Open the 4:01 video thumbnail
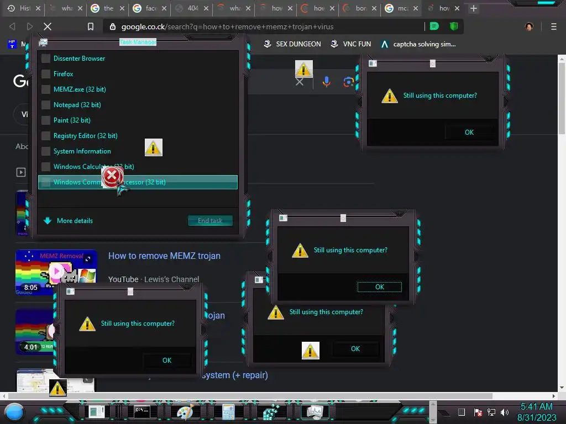Screen dimensions: 566x424 click(35, 332)
